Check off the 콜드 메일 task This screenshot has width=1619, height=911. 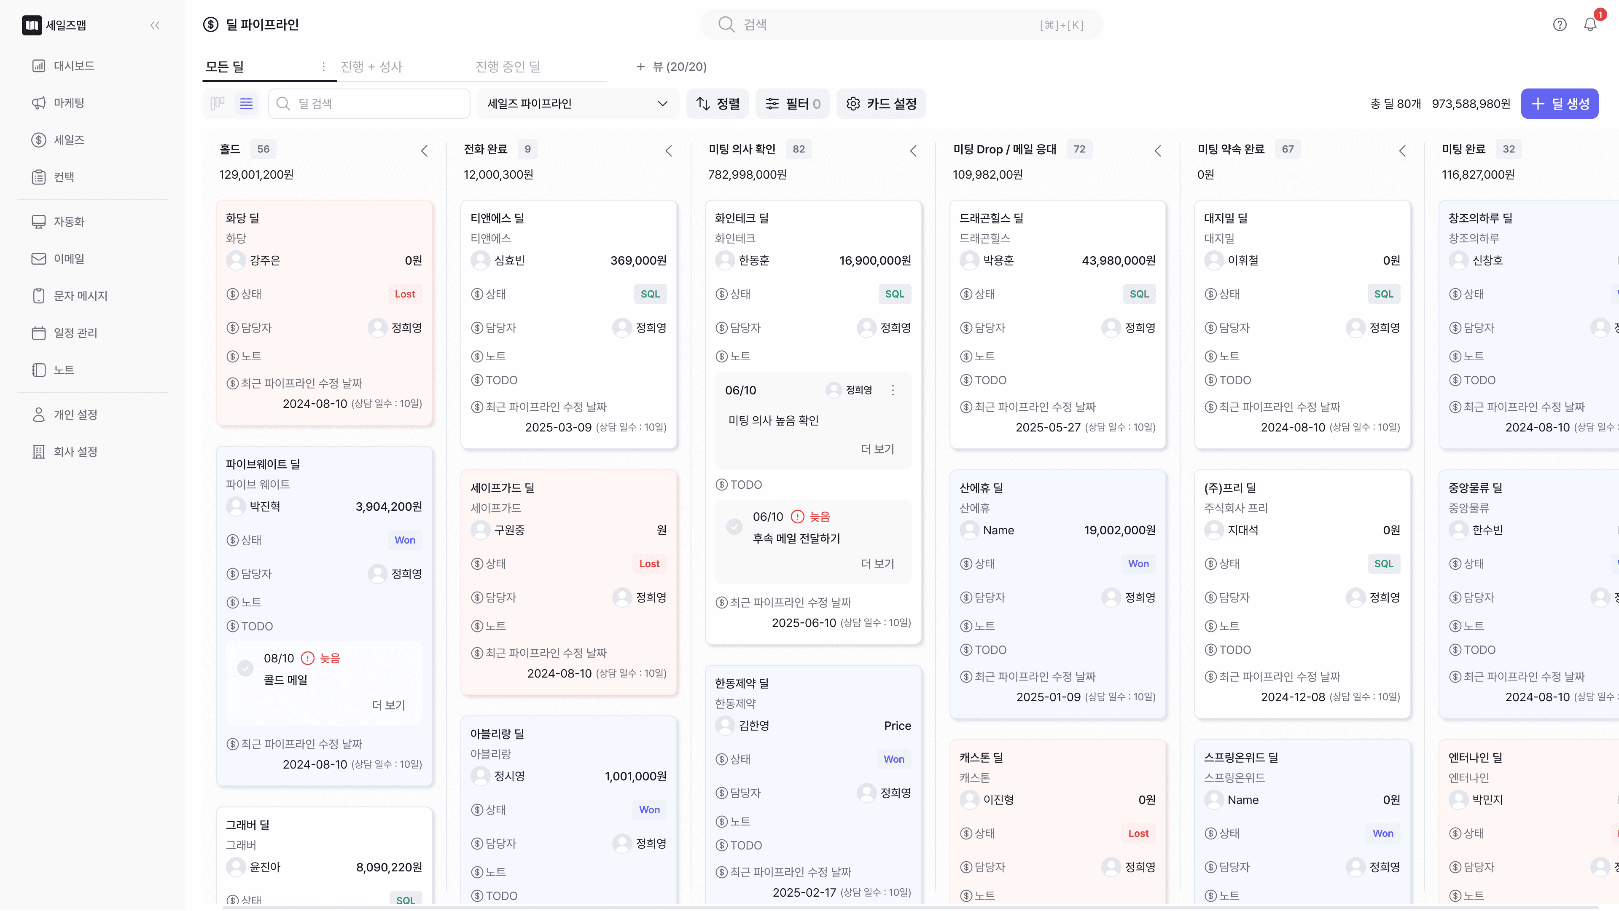(245, 668)
